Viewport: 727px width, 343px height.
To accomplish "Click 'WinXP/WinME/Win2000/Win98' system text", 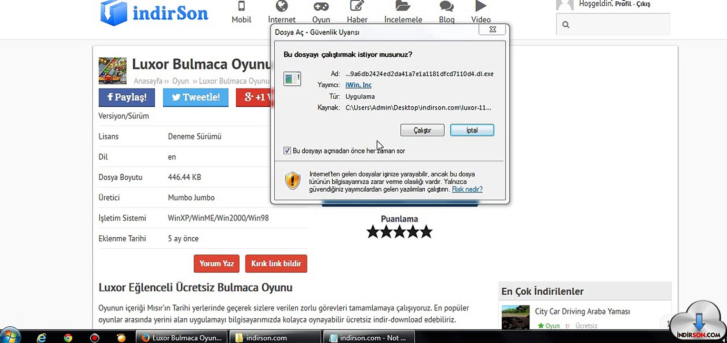I will pos(219,218).
